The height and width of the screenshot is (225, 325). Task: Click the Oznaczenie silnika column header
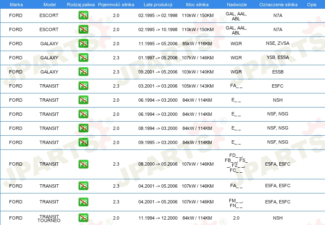coord(278,5)
